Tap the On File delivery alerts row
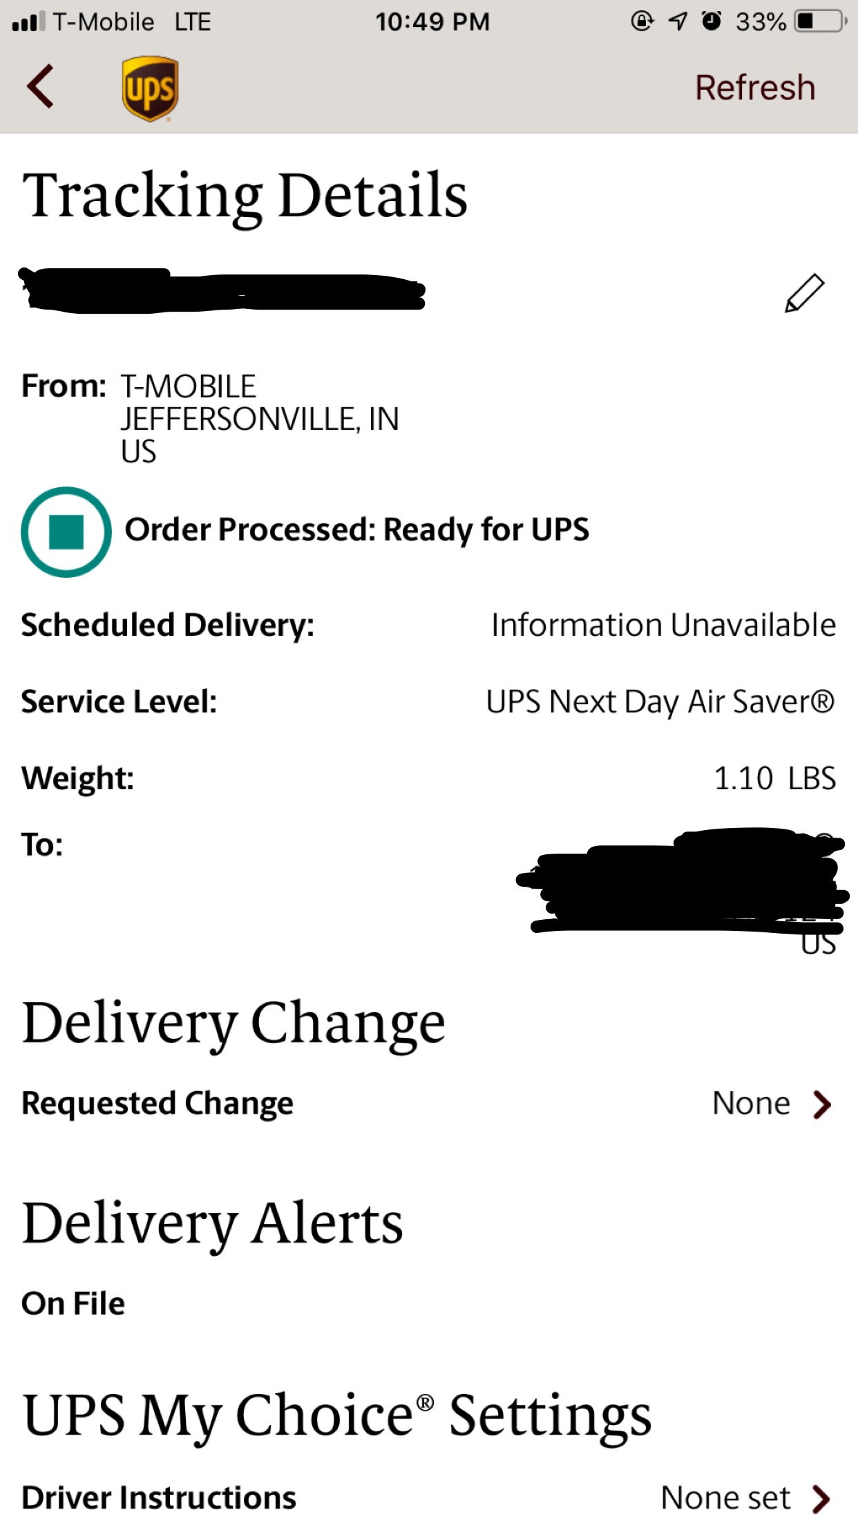Screen dimensions: 858x1526 click(73, 1303)
